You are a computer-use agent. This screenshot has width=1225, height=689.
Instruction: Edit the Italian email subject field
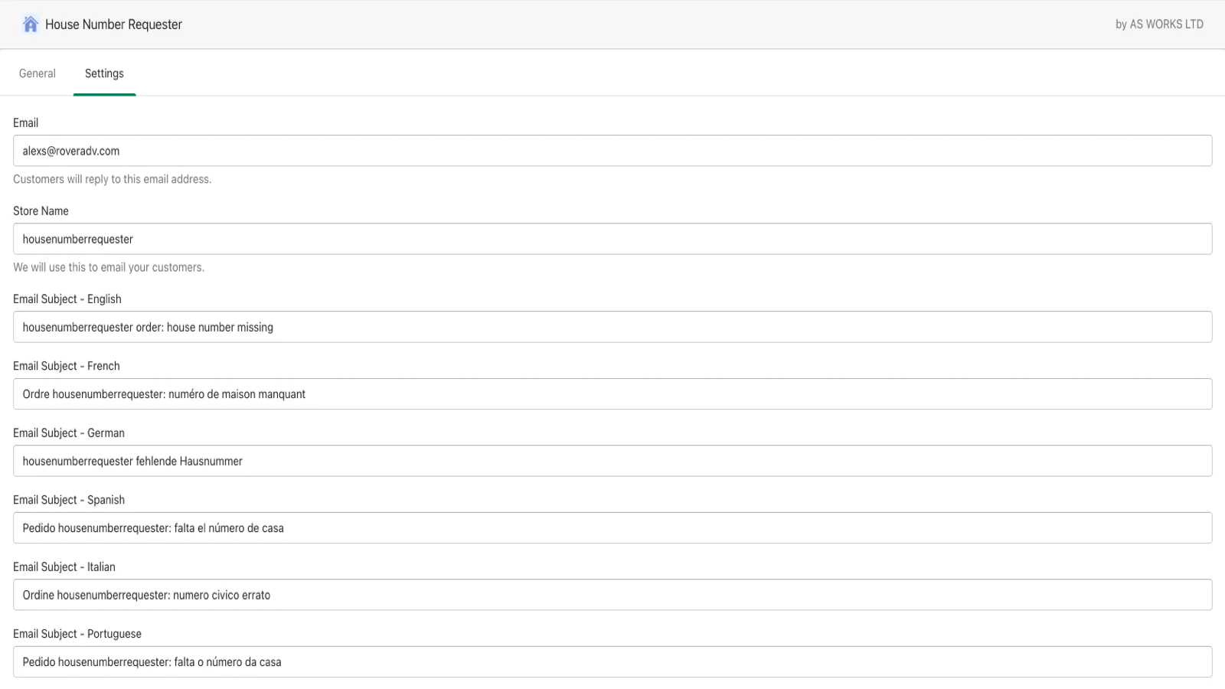click(612, 595)
